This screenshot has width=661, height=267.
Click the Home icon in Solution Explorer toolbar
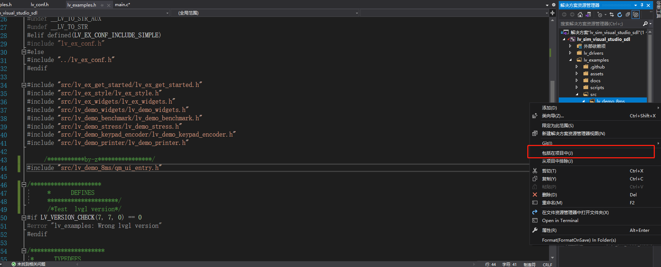(580, 14)
